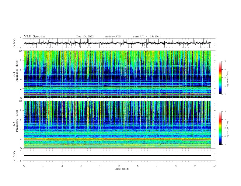The image size is (241, 186).
Task: Click the 'ch.1(V)' waveform axis label
Action: (15, 43)
